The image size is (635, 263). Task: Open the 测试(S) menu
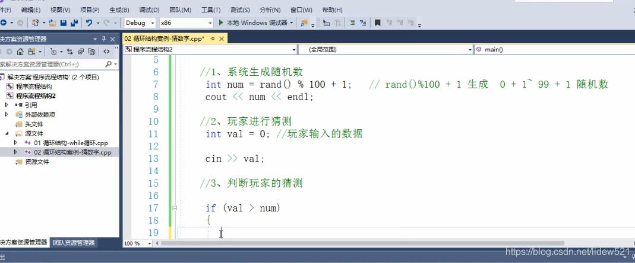240,9
